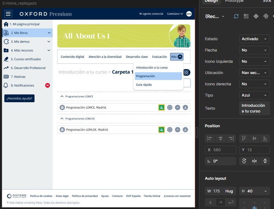274x209 pixels.
Task: Choose Programación in the Más menu
Action: (158, 76)
